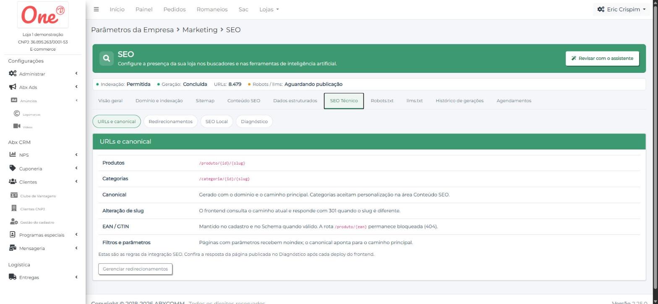Expand the Administrar menu chevron

pyautogui.click(x=76, y=74)
